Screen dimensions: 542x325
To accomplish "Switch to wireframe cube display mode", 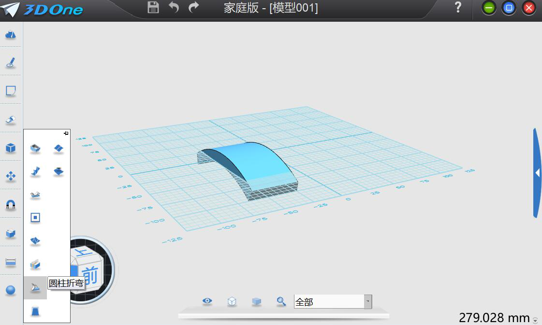I will [232, 301].
